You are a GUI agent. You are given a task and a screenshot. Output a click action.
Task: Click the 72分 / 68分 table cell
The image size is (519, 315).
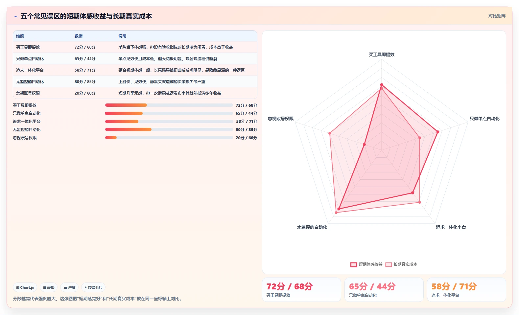pyautogui.click(x=85, y=47)
